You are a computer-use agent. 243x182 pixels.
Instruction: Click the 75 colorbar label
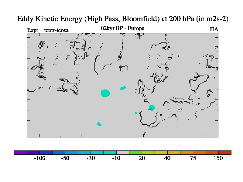pyautogui.click(x=193, y=158)
